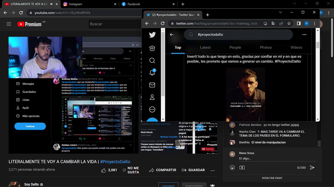Open Twitter notifications bell with badge 2

152,73
